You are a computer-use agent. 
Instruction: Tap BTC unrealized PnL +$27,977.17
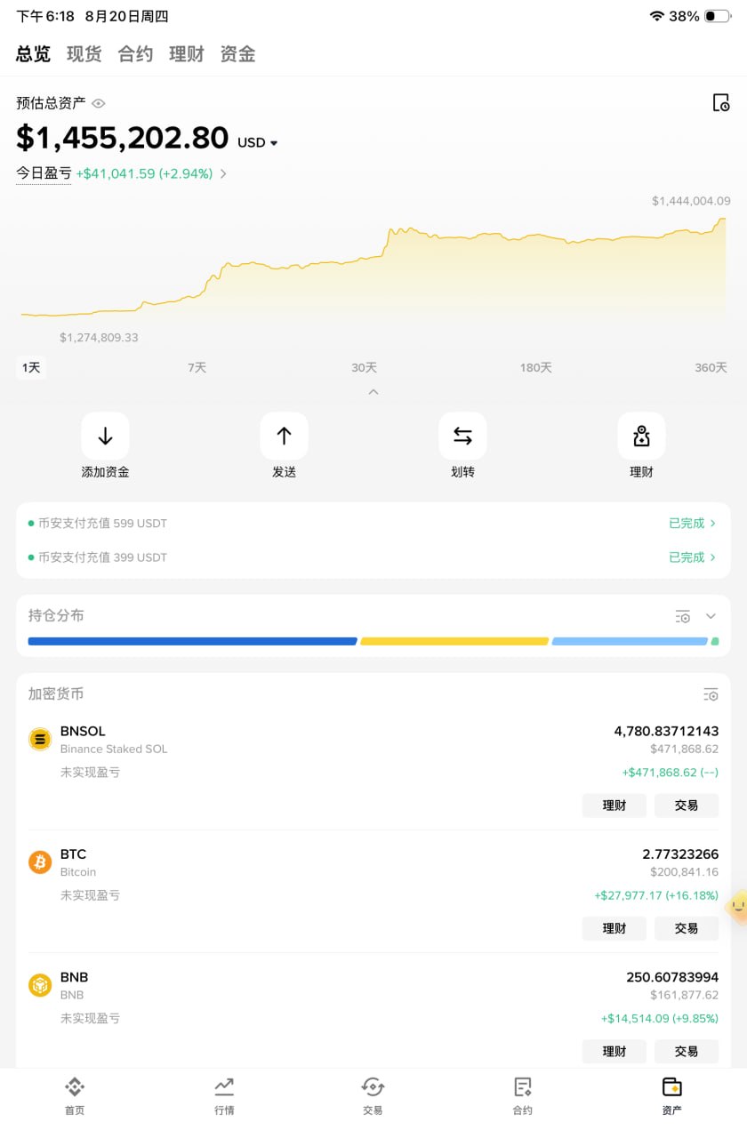656,895
